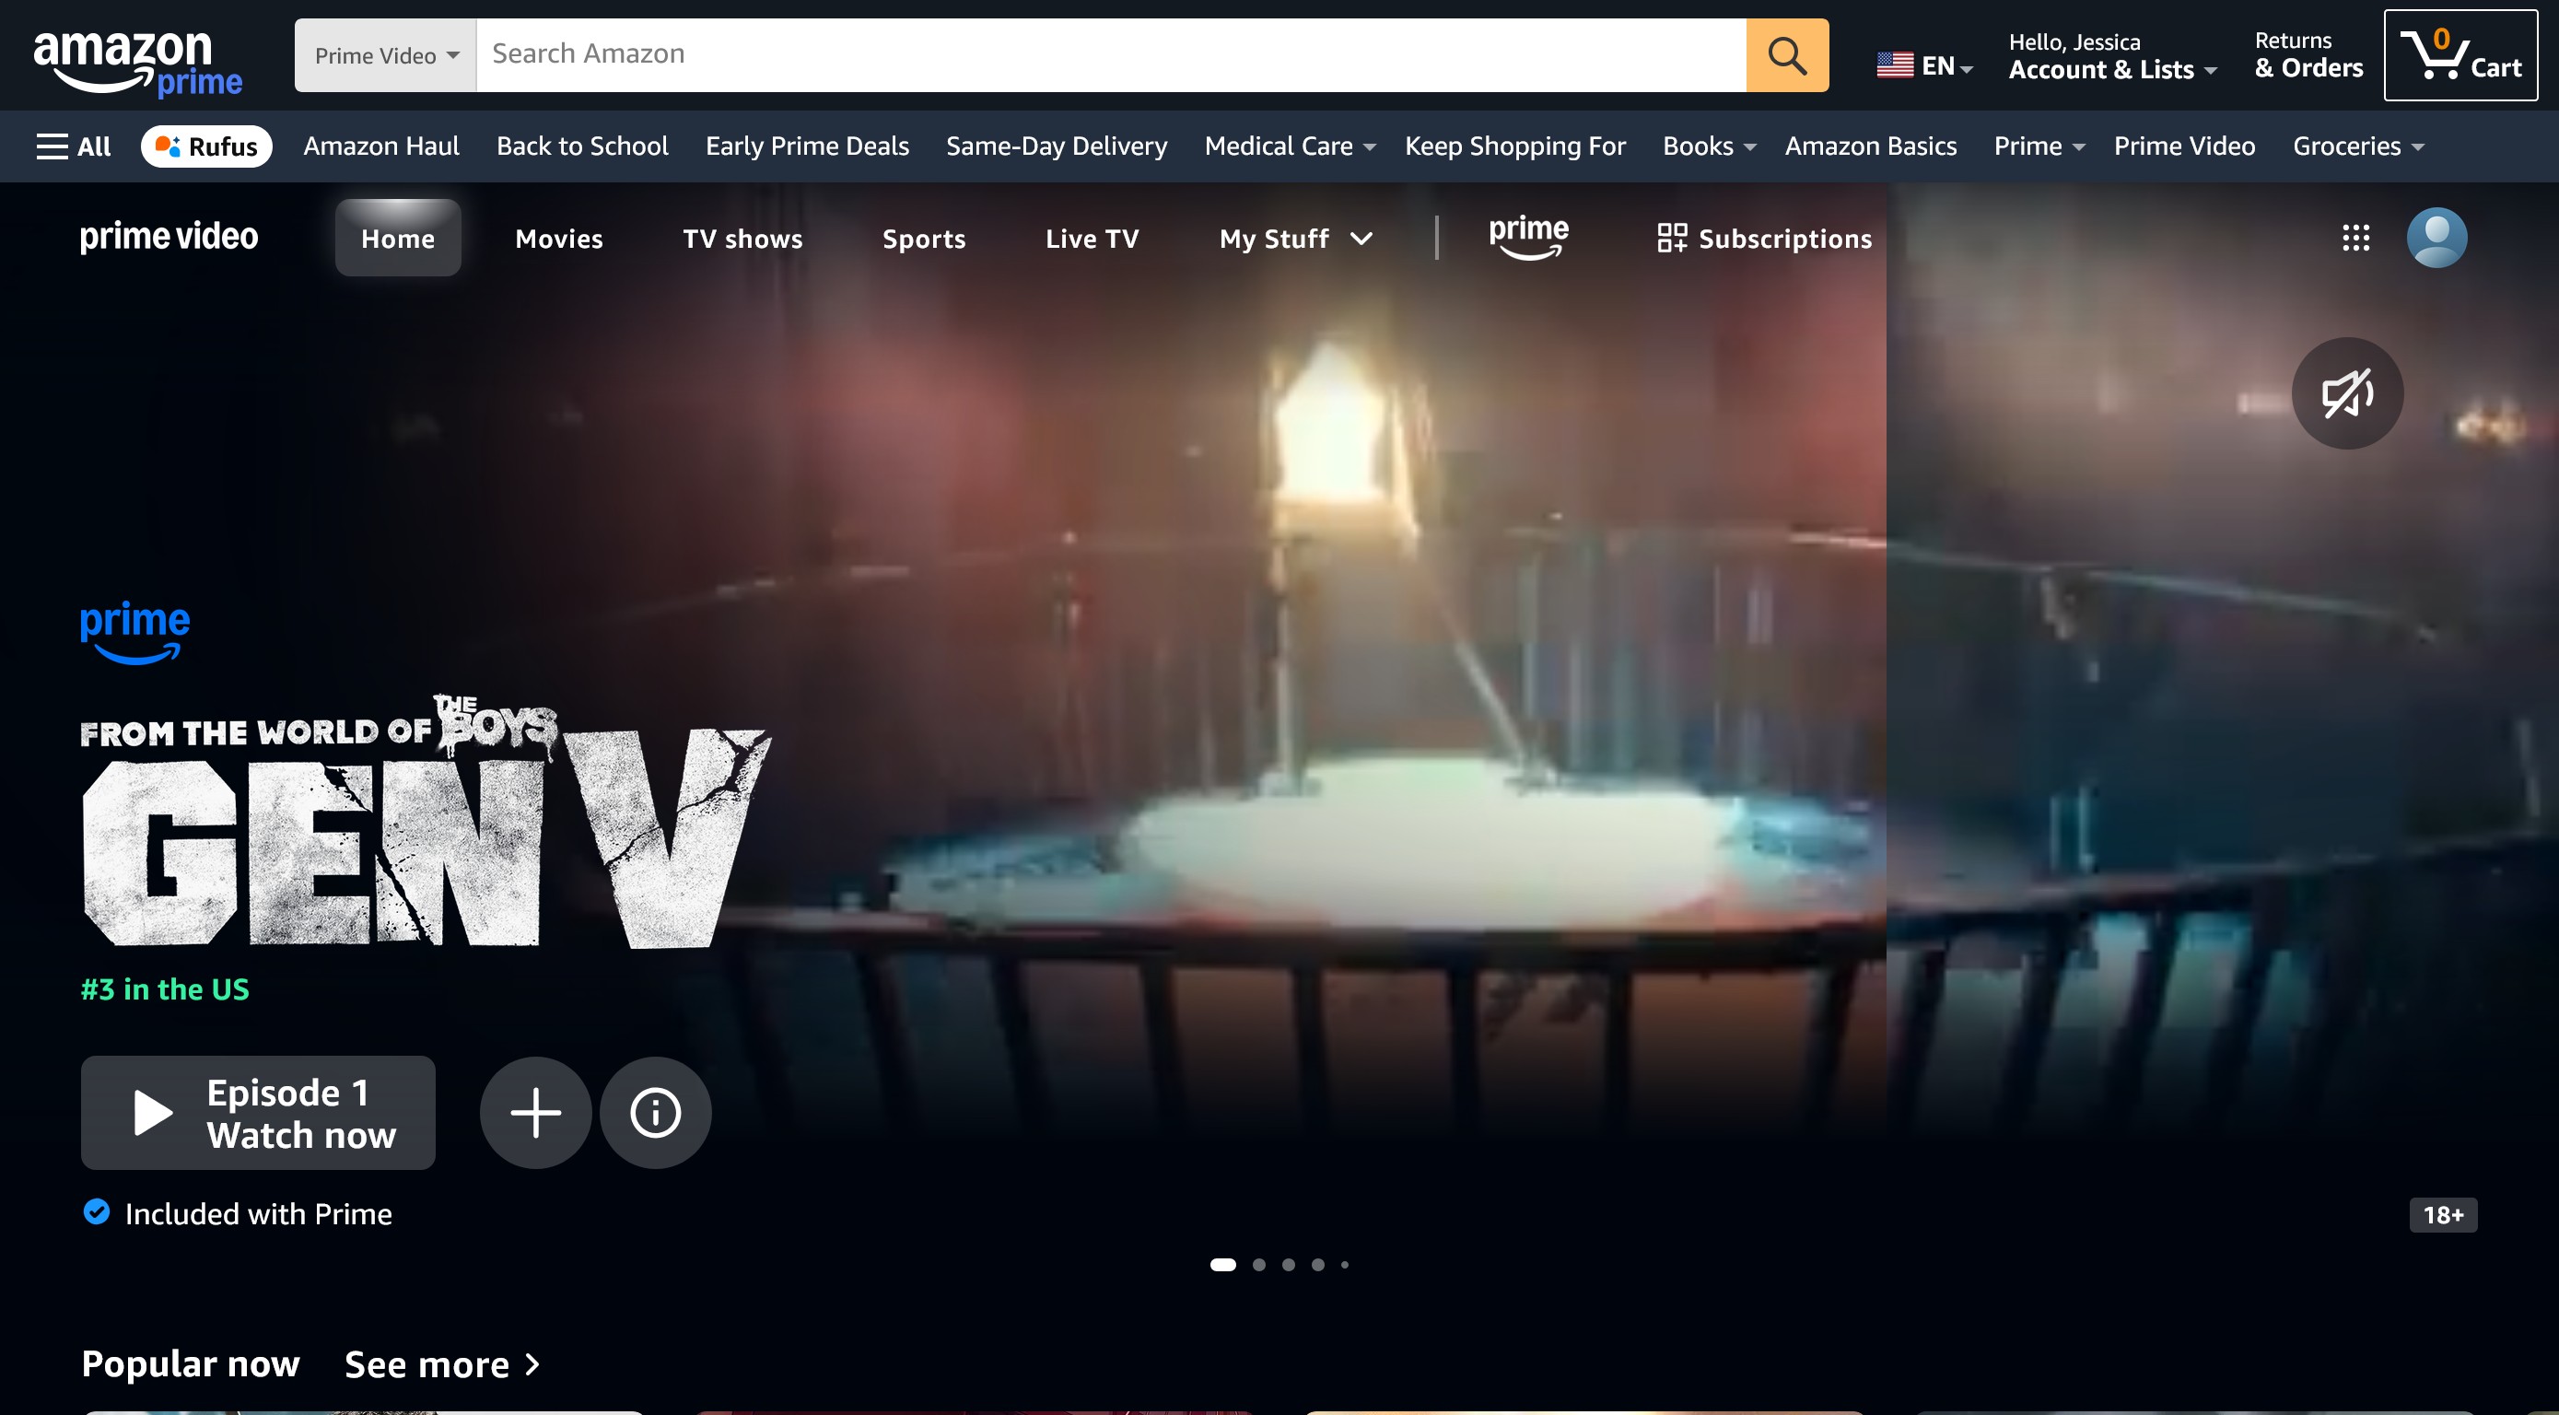Click the Gen V title artwork
Viewport: 2559px width, 1415px height.
(426, 821)
